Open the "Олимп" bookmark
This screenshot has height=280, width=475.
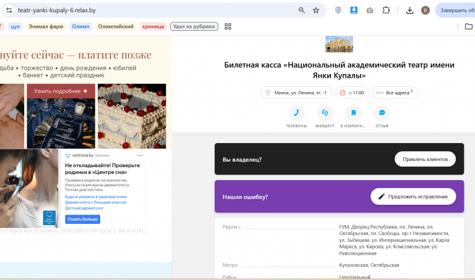(x=80, y=27)
